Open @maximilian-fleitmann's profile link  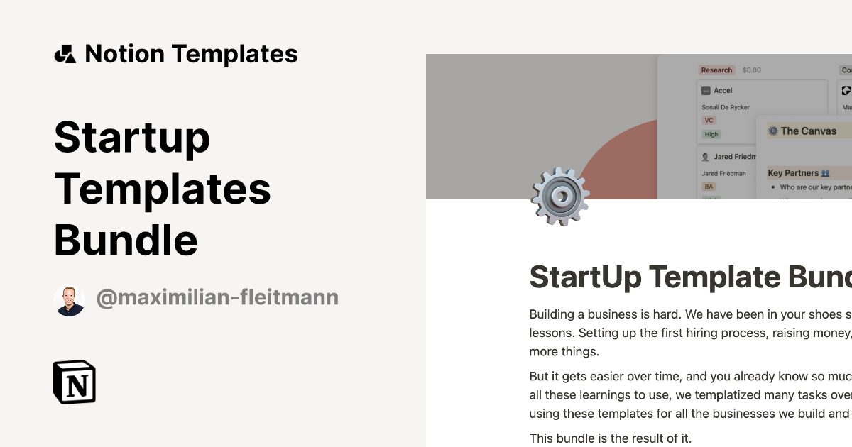coord(218,297)
